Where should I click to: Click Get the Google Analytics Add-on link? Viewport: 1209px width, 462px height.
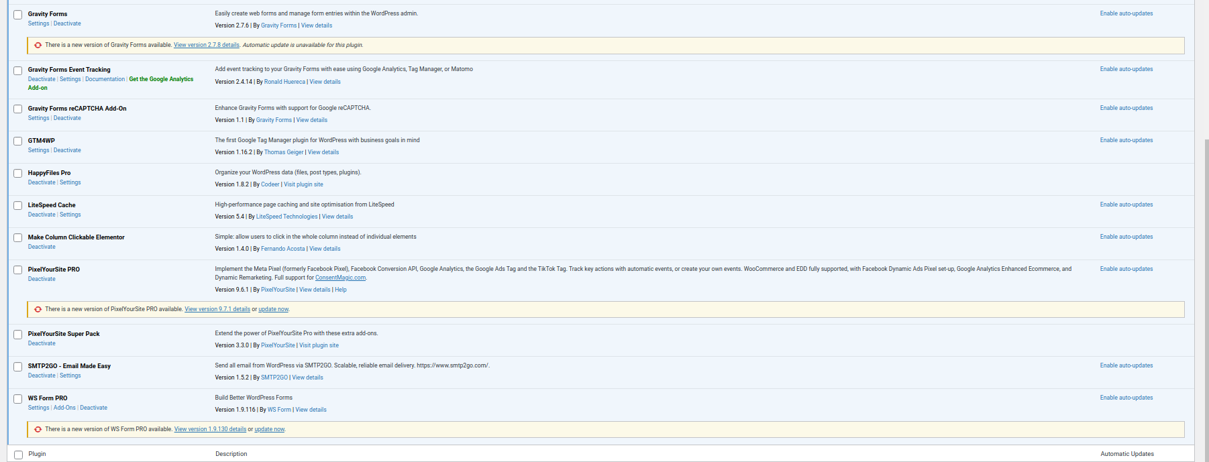click(161, 79)
